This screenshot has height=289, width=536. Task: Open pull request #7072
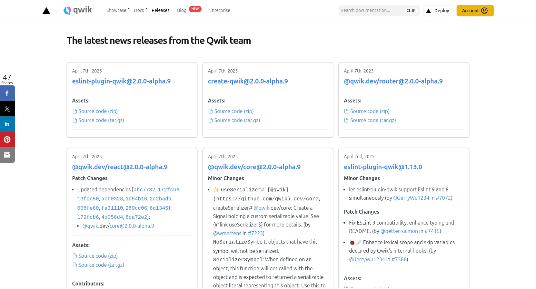(443, 198)
